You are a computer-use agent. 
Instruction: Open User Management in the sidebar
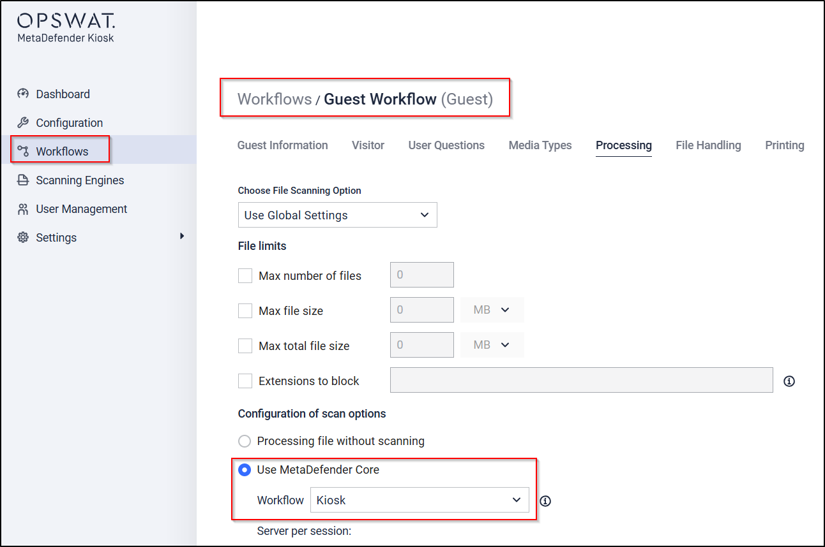pos(82,208)
